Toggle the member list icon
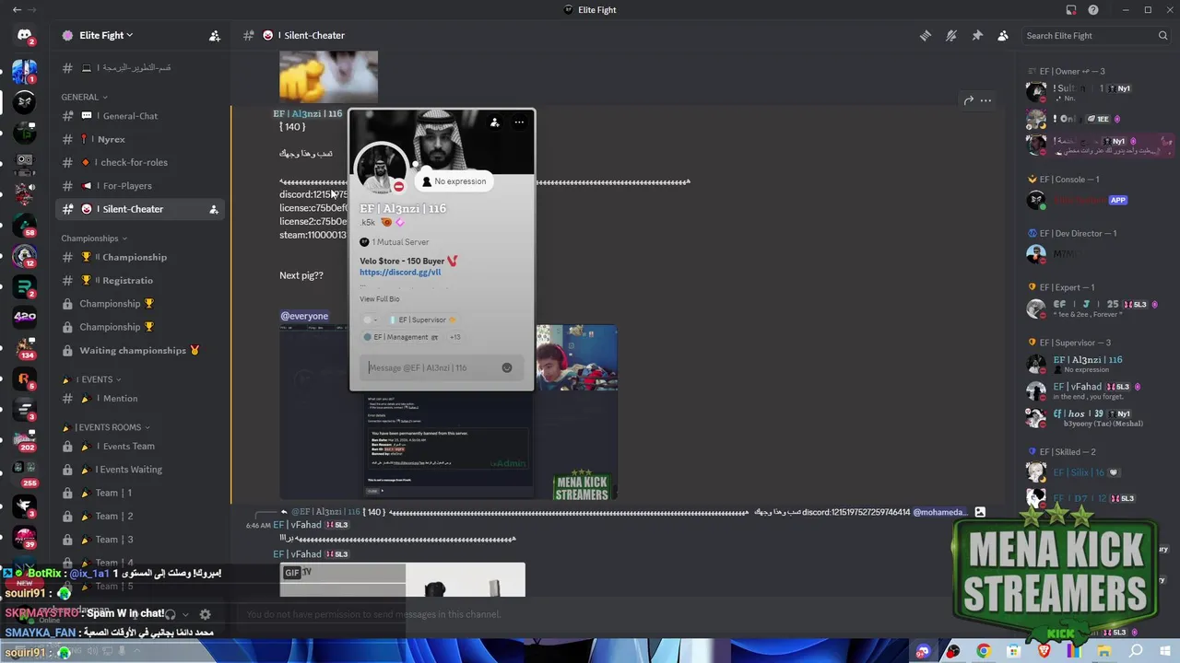The image size is (1180, 663). click(x=1003, y=36)
